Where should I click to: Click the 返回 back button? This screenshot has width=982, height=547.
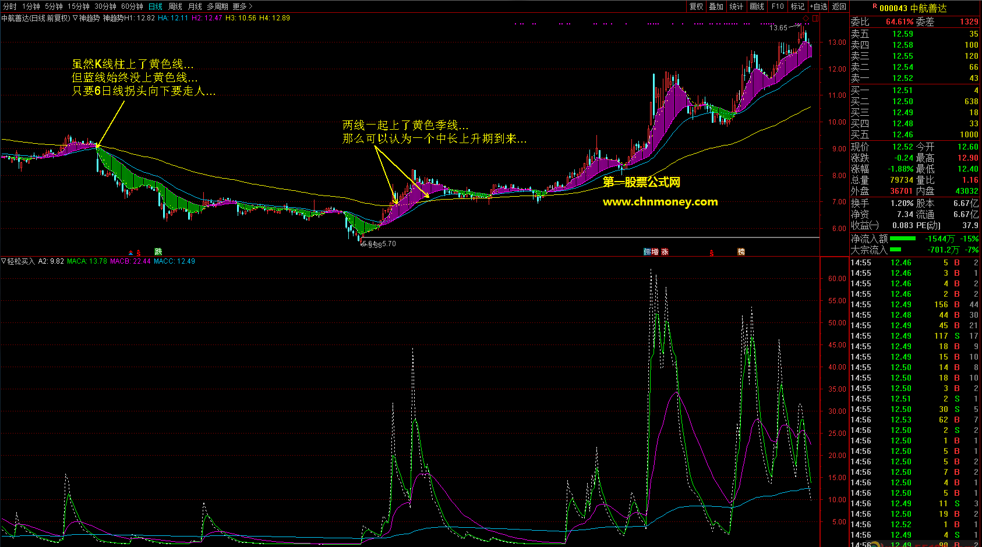(x=839, y=6)
